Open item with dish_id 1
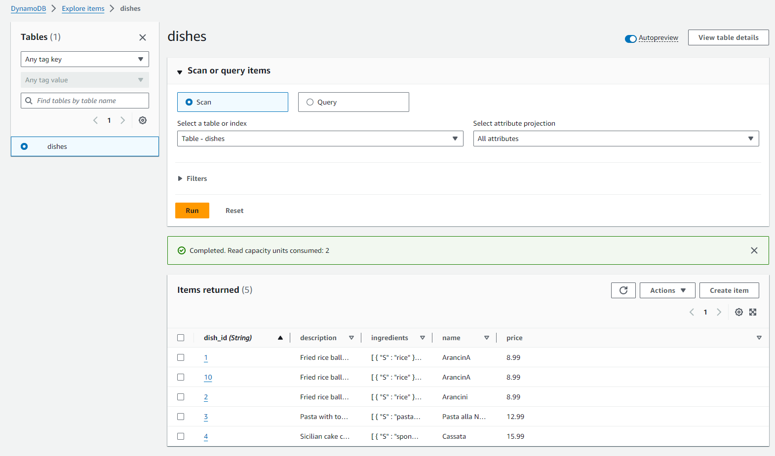Image resolution: width=775 pixels, height=456 pixels. (x=206, y=357)
